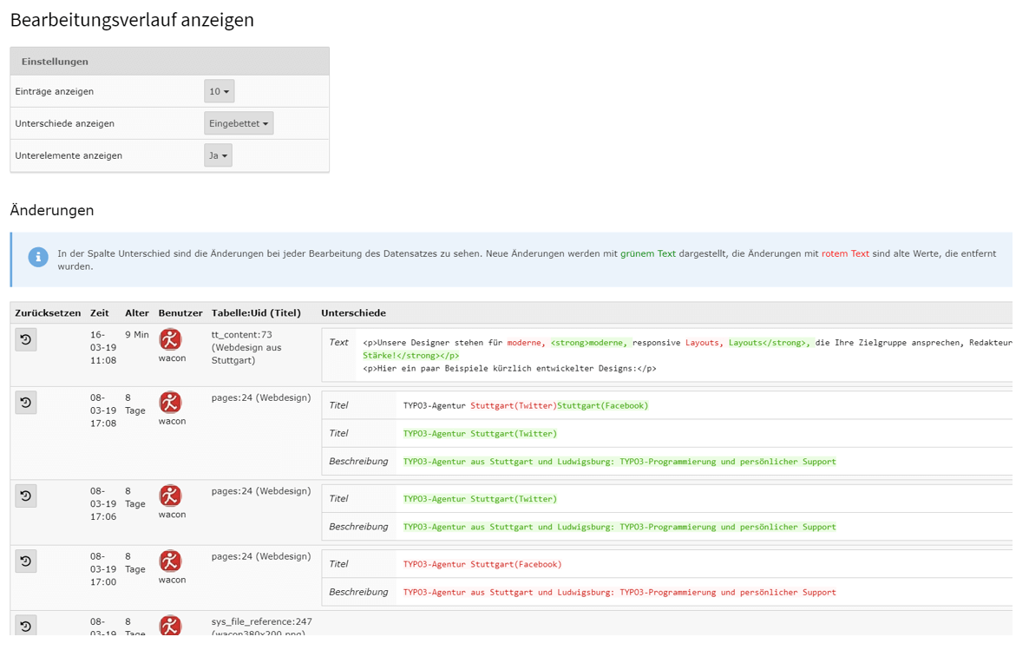Select the tt_content:73 record label
This screenshot has width=1029, height=650.
point(242,334)
